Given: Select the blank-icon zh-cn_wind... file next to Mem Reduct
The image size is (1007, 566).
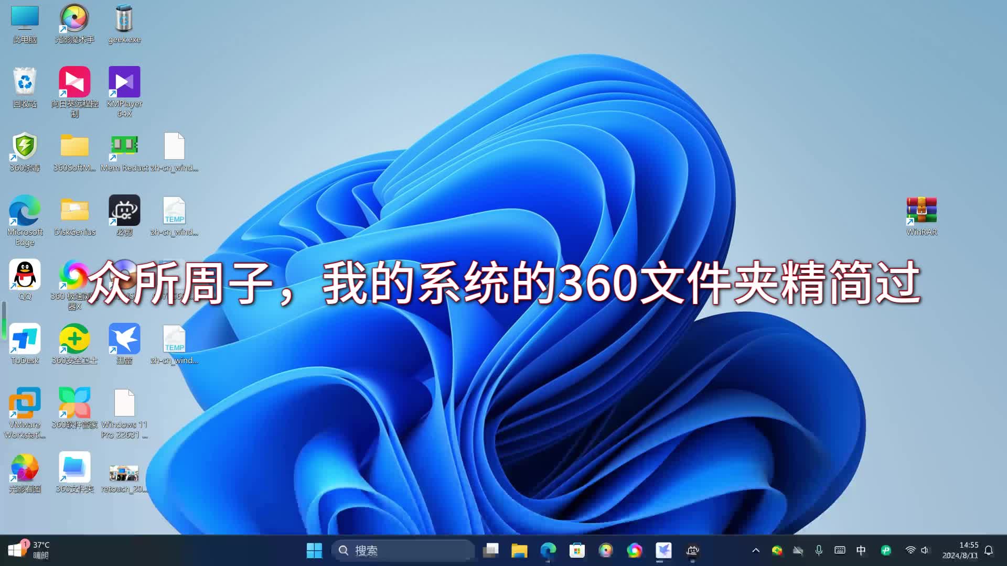Looking at the screenshot, I should point(174,153).
